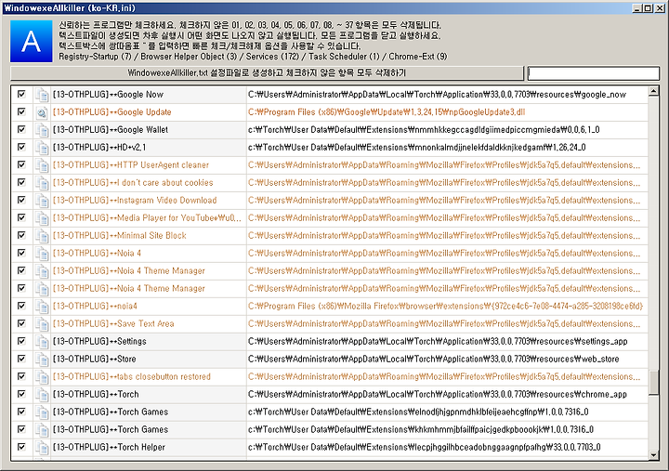Click file icon of Instagram Video Download row
Viewport: 669px width, 471px height.
42,201
